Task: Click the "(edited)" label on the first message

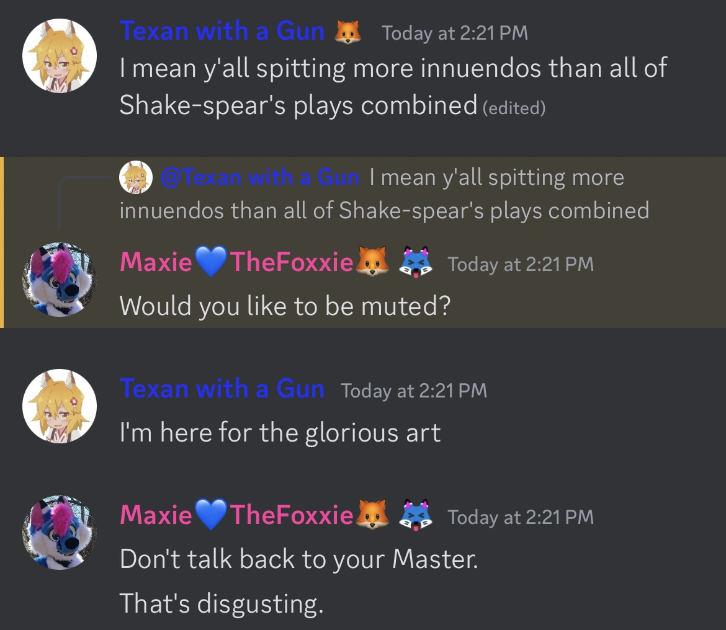Action: (x=514, y=109)
